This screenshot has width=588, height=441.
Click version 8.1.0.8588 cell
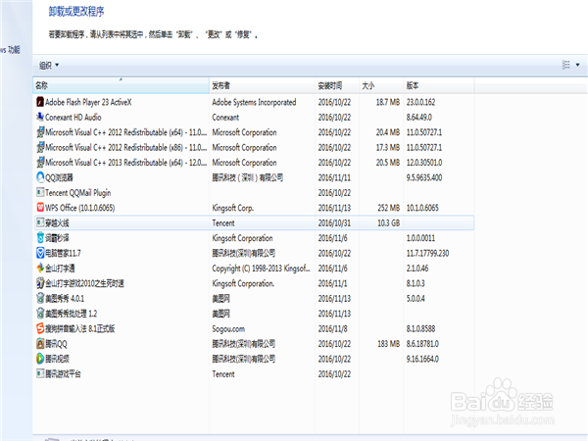420,329
